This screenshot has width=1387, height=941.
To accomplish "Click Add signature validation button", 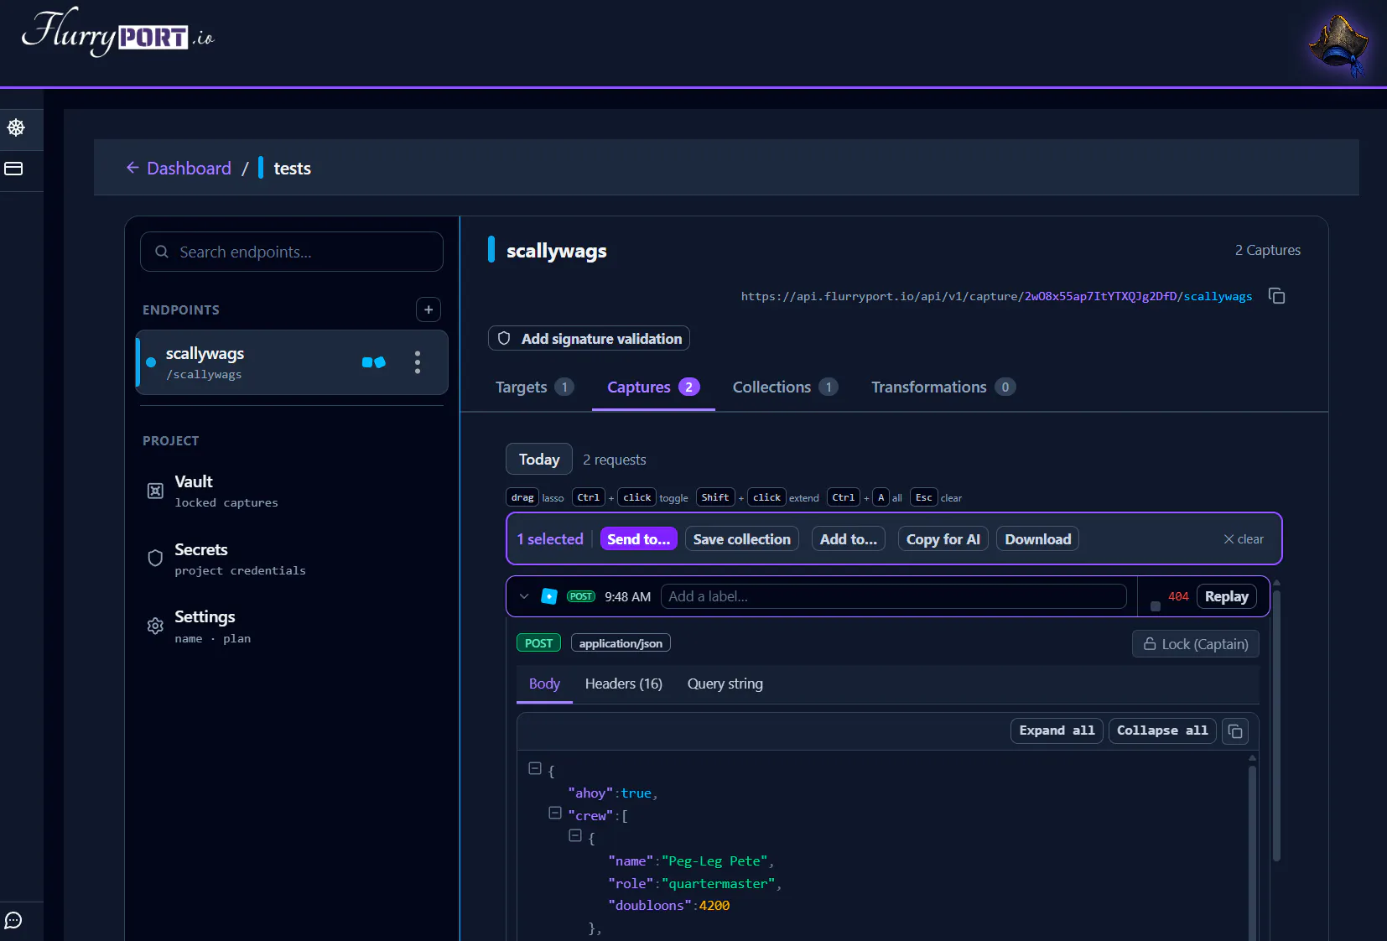I will click(x=589, y=339).
